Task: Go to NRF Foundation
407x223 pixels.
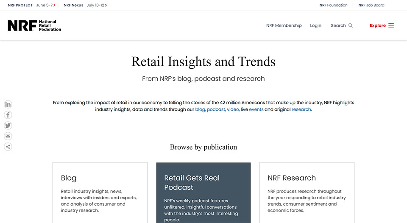Action: click(x=333, y=5)
